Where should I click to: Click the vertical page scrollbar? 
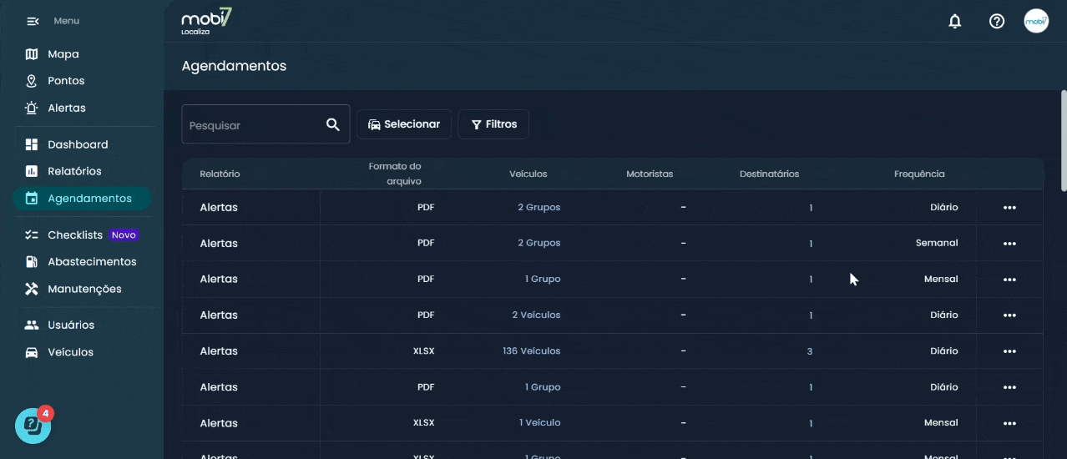pos(1063,140)
